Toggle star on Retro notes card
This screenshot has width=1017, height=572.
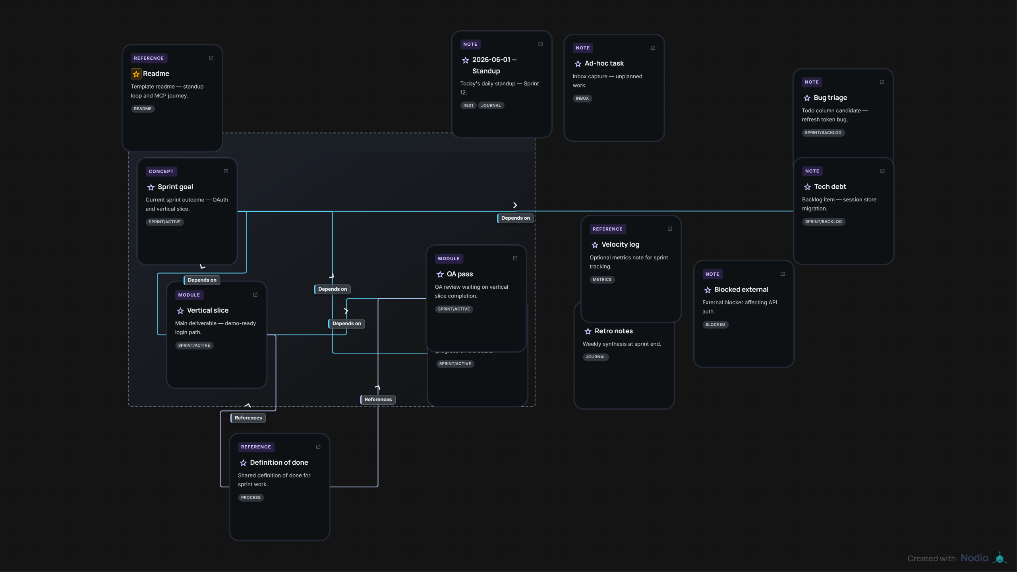tap(588, 331)
